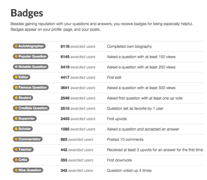207x180 pixels.
Task: Open the Student badge
Action: [23, 98]
